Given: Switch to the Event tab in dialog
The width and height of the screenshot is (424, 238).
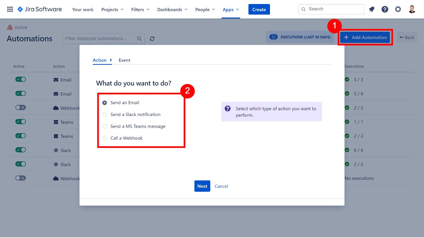Looking at the screenshot, I should click(x=125, y=60).
